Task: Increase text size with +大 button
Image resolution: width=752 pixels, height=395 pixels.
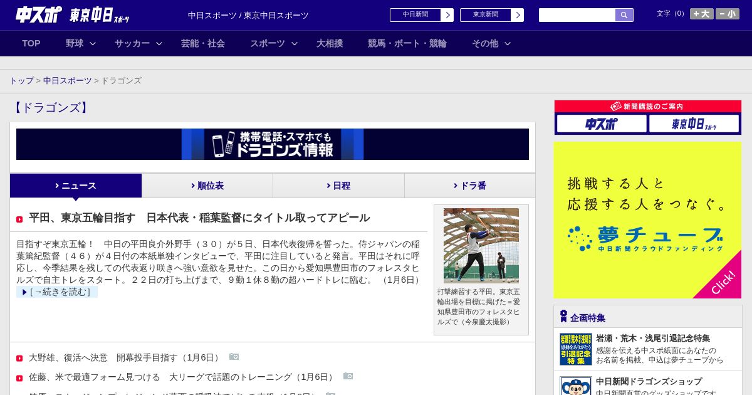Action: [702, 14]
